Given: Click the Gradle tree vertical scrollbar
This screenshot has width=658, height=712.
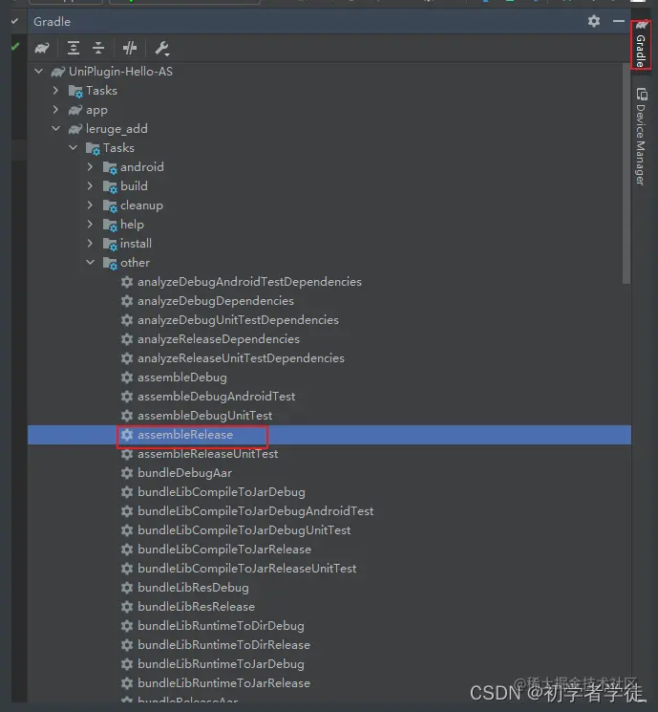Looking at the screenshot, I should tap(626, 173).
